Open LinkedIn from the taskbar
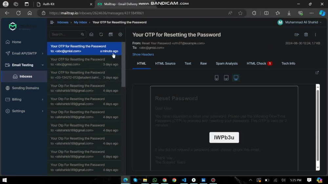 [x=203, y=180]
